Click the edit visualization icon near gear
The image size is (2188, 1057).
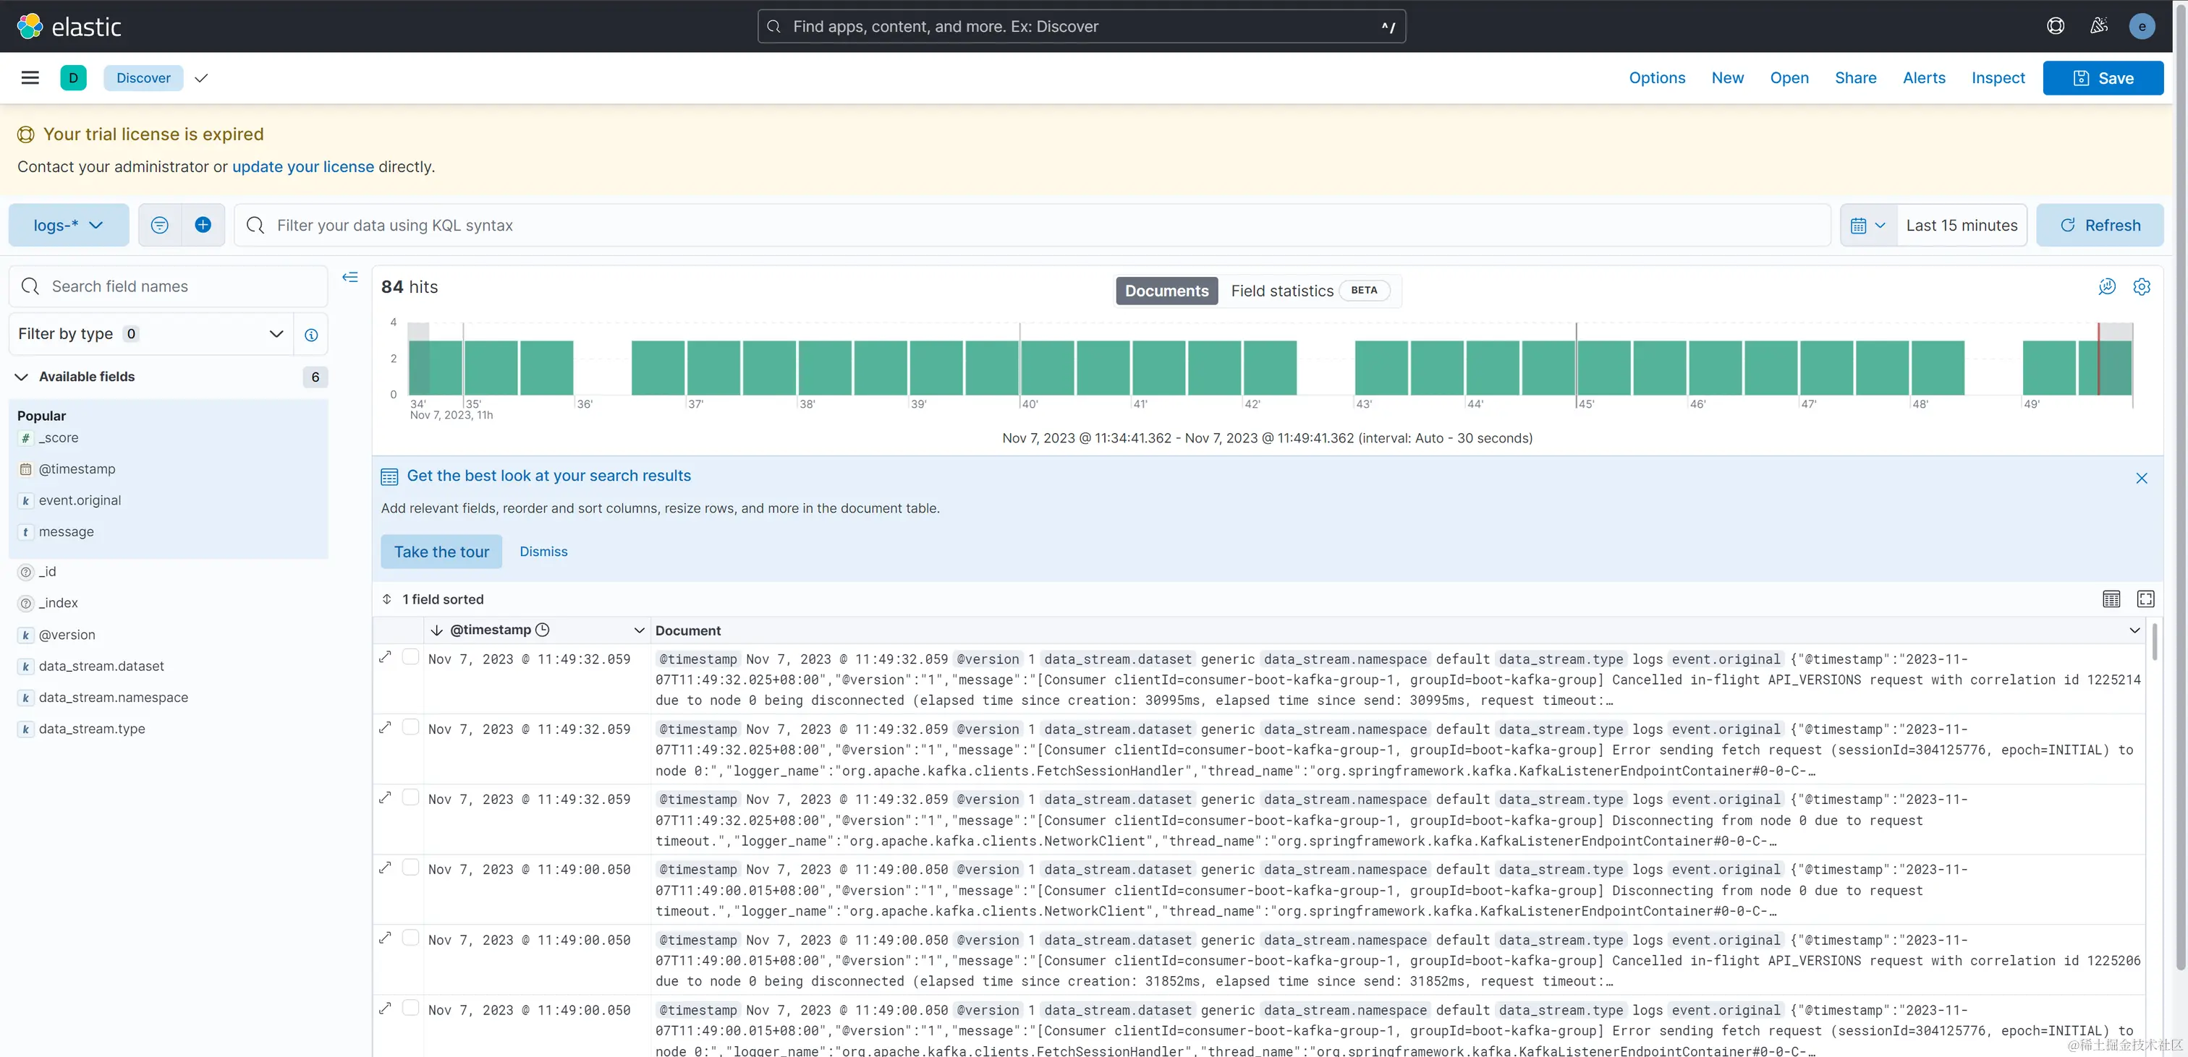tap(2106, 287)
